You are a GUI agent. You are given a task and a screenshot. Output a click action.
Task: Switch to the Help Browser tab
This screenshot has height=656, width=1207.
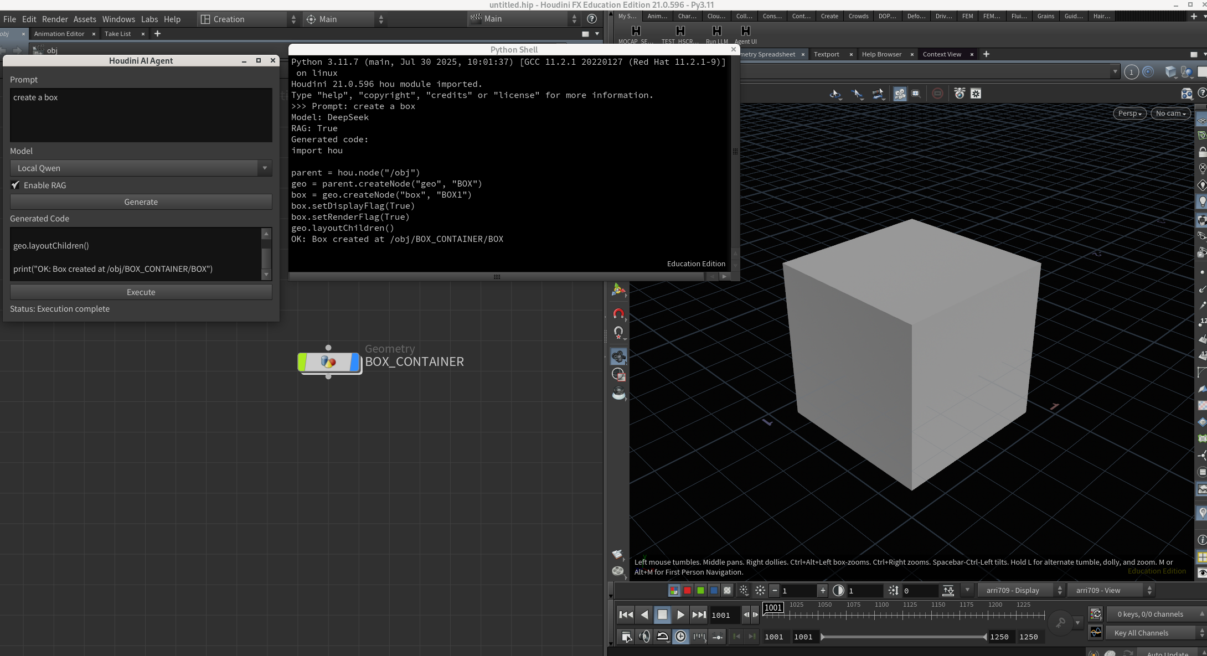881,54
